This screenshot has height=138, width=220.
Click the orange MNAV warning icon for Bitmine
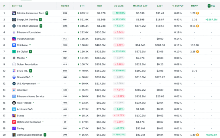pyautogui.click(x=197, y=13)
